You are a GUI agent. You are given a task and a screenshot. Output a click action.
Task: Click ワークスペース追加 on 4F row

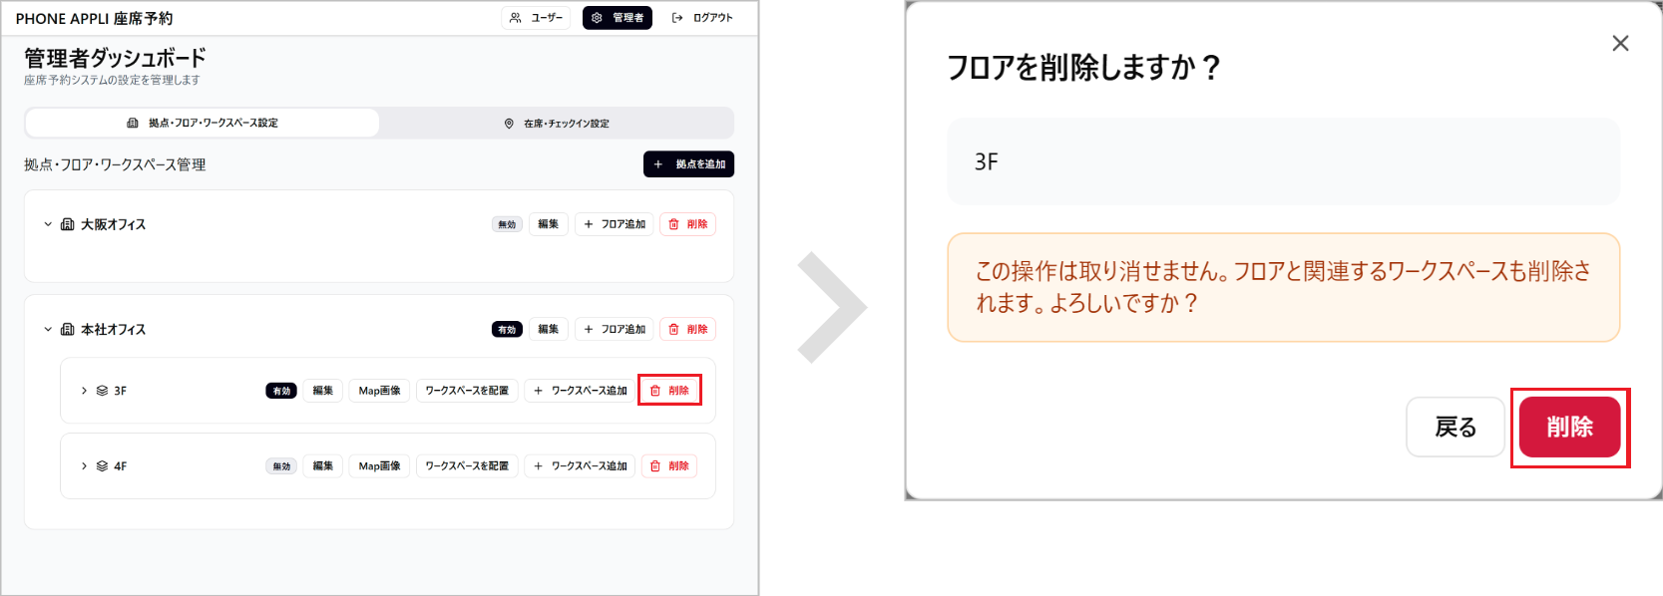[581, 465]
